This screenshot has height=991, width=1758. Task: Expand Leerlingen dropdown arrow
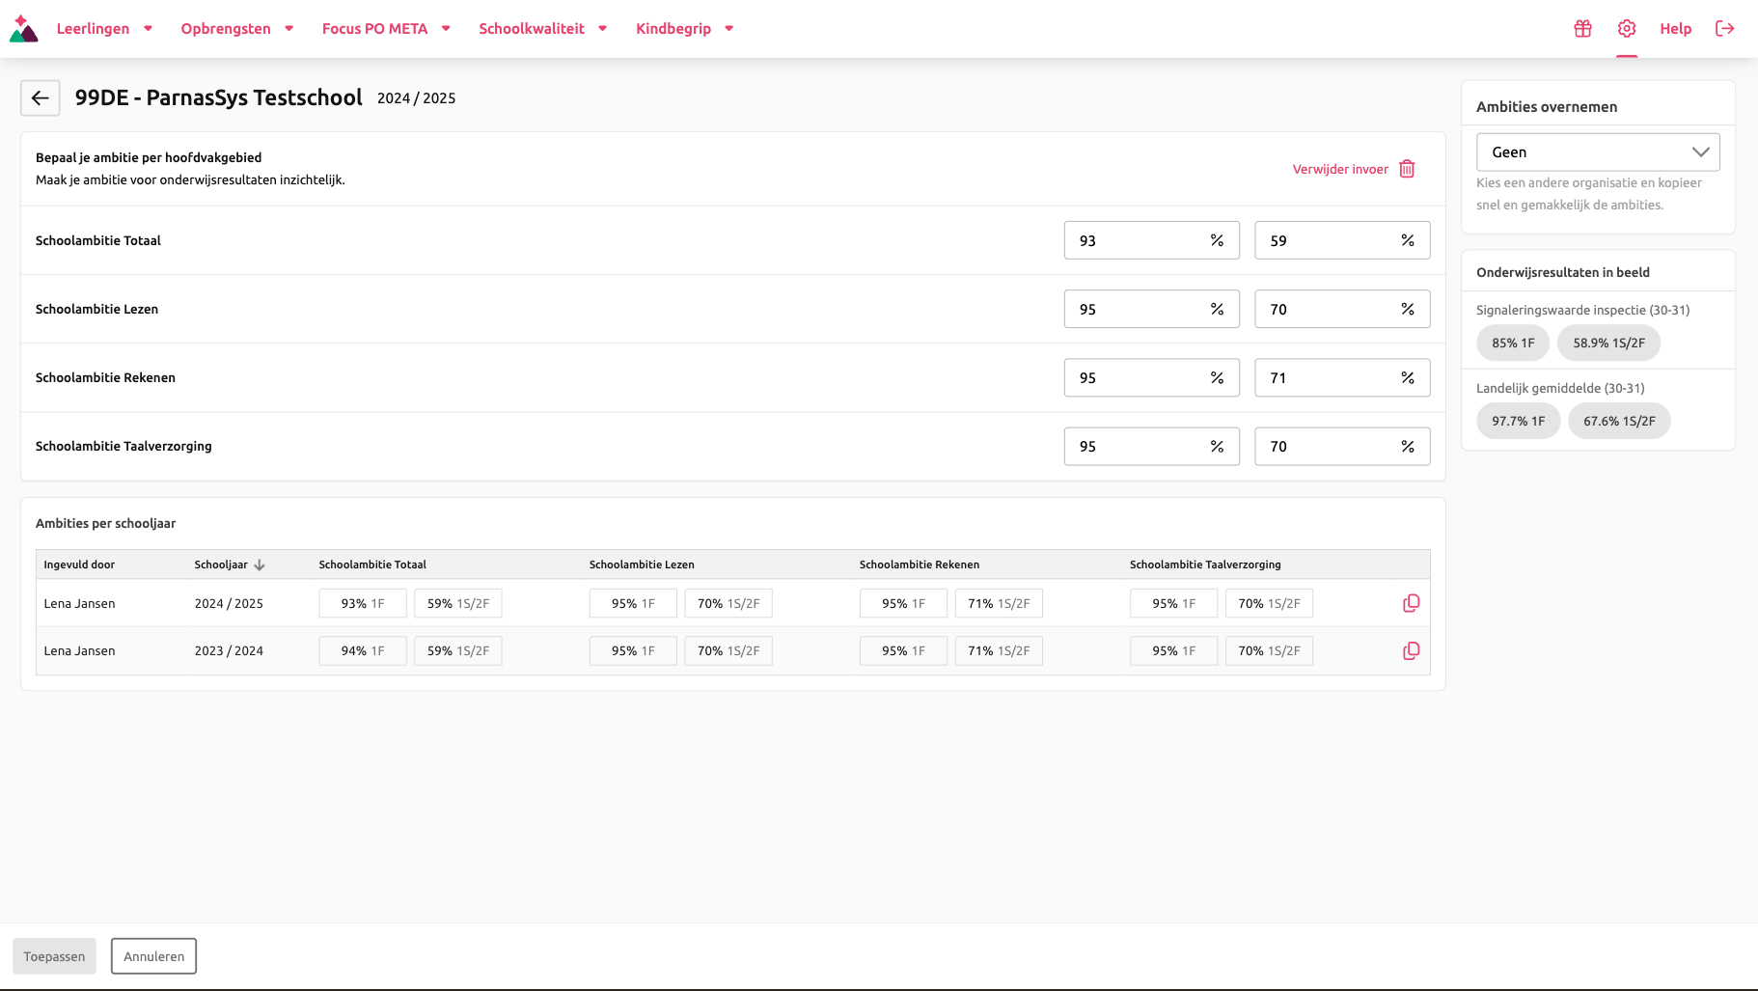148,29
